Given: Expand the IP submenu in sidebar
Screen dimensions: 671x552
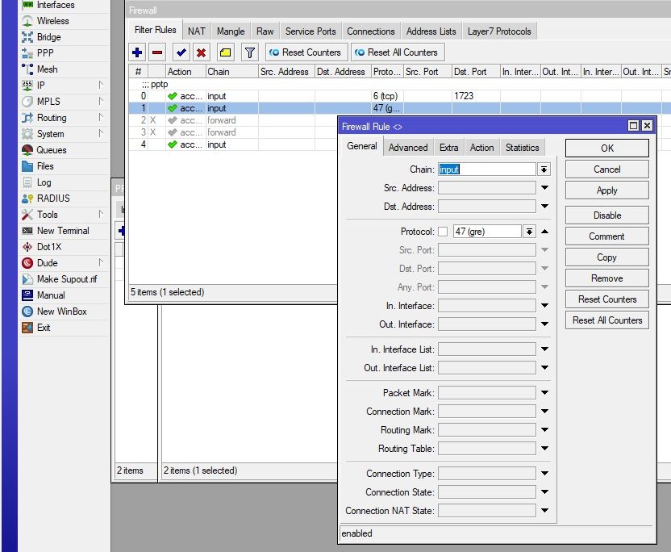Looking at the screenshot, I should (x=101, y=85).
